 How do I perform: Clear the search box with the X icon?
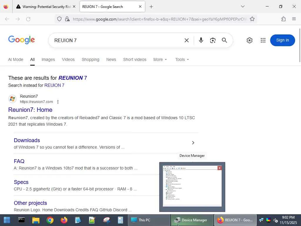pyautogui.click(x=187, y=40)
